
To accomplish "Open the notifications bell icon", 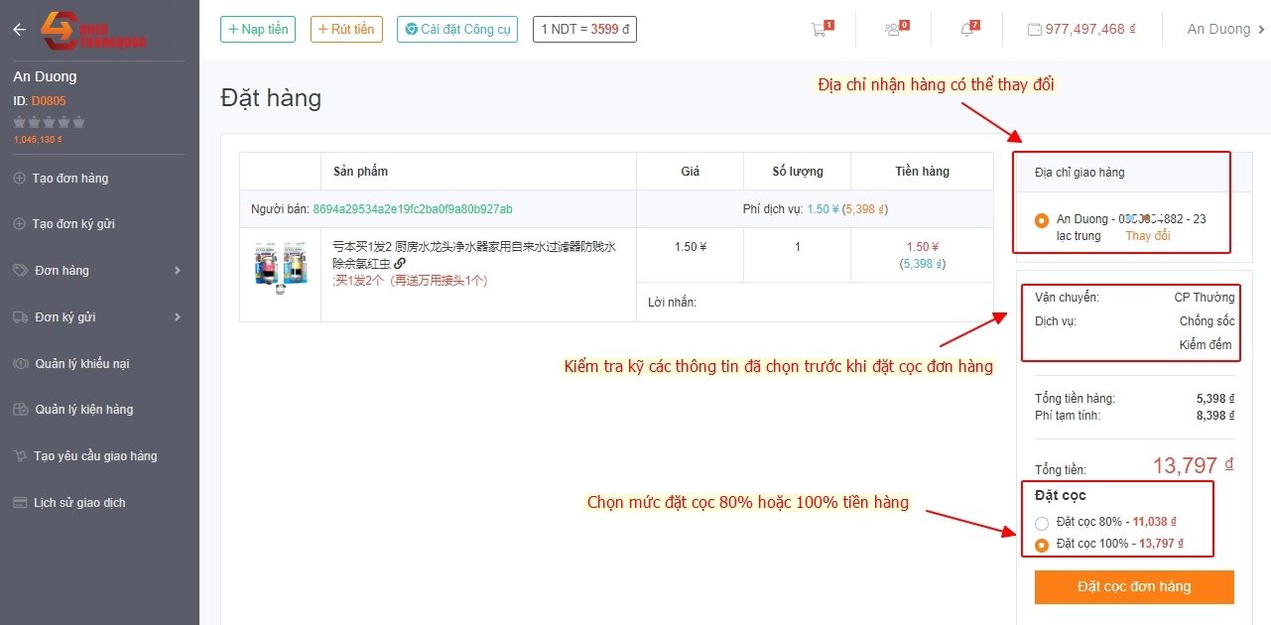I will (x=966, y=30).
